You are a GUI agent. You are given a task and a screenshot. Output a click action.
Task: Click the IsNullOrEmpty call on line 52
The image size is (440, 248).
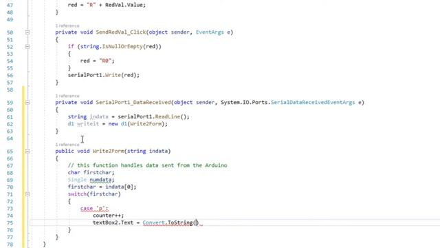point(122,46)
